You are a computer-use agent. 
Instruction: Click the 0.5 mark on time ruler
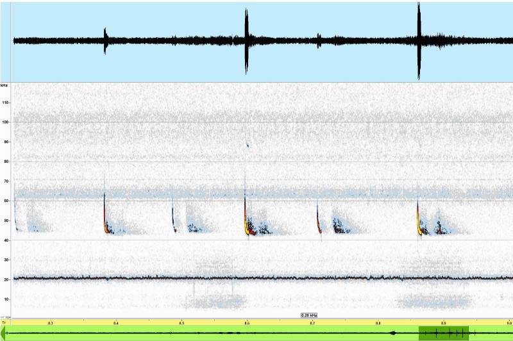point(181,322)
